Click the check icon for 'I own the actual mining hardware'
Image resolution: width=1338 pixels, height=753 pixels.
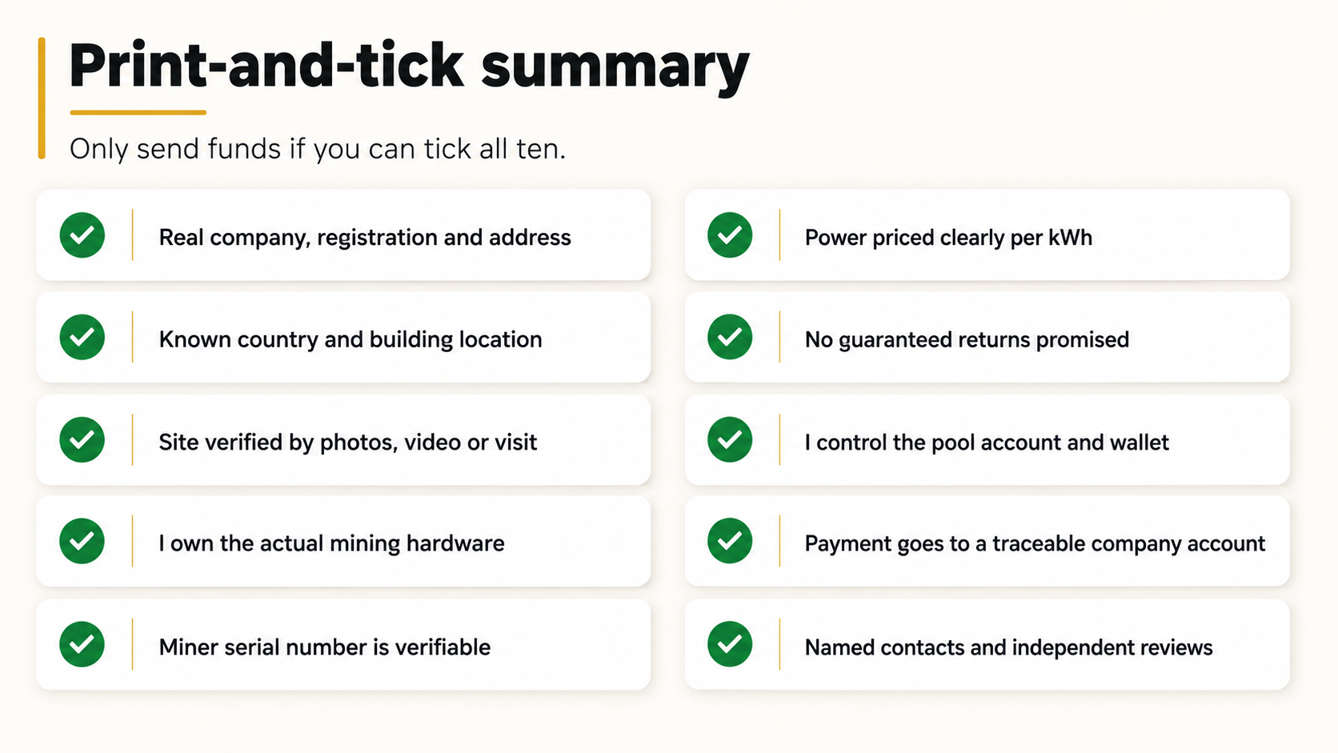(82, 541)
